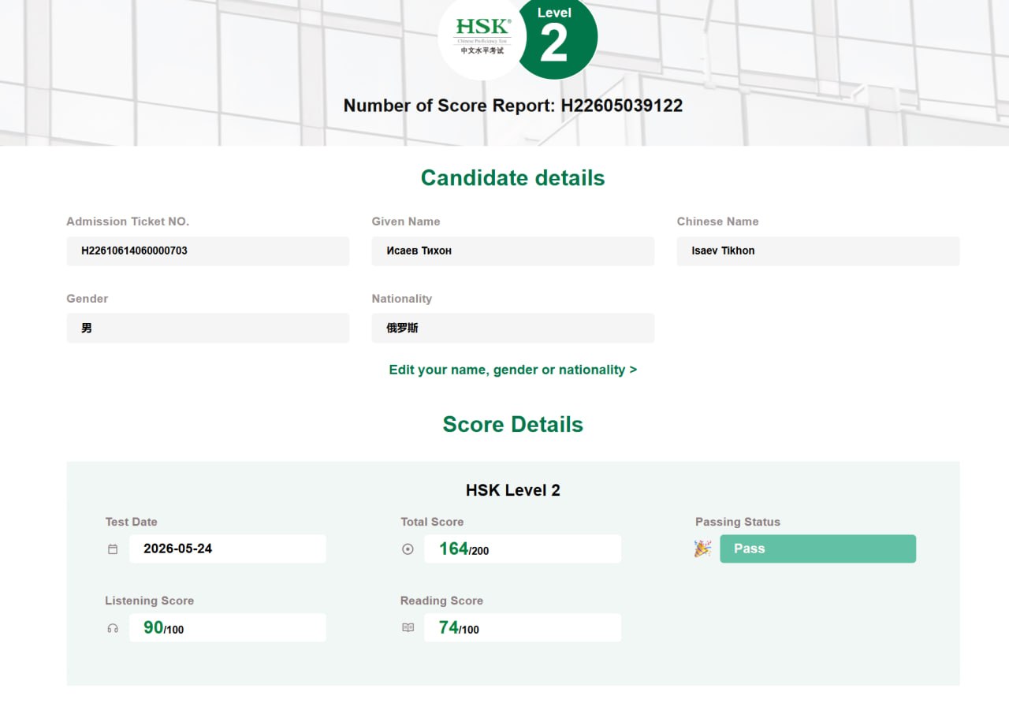Click the Chinese Name field with Isaev Tikhon
The height and width of the screenshot is (714, 1009).
(818, 251)
